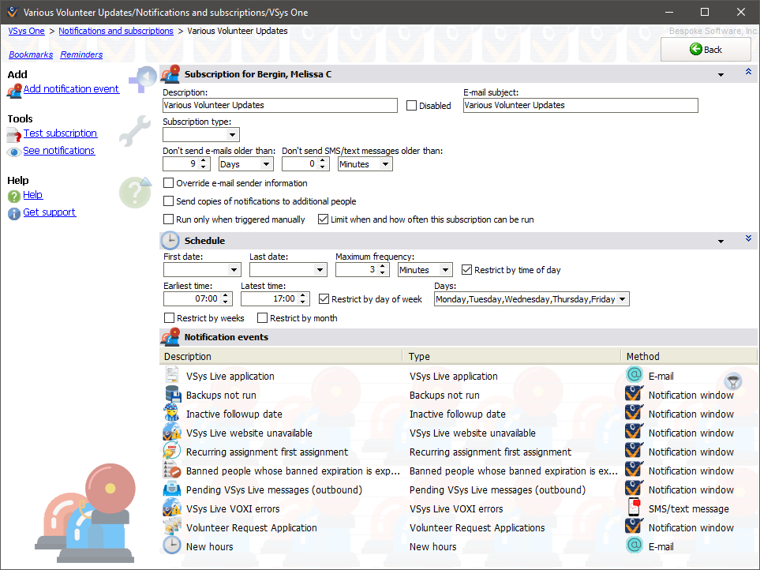Uncheck Restrict by day of week
The width and height of the screenshot is (760, 570).
pos(324,299)
